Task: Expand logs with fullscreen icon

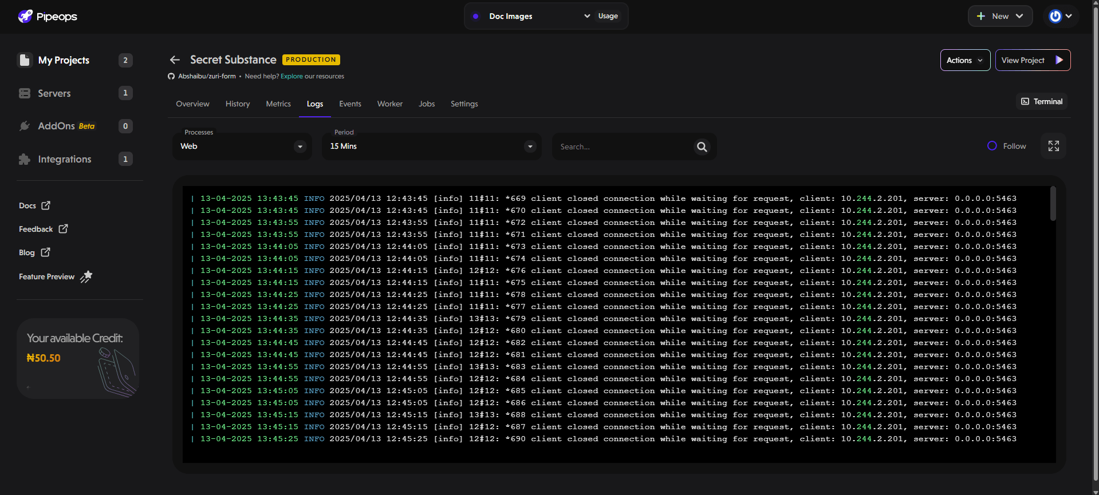Action: click(x=1053, y=146)
